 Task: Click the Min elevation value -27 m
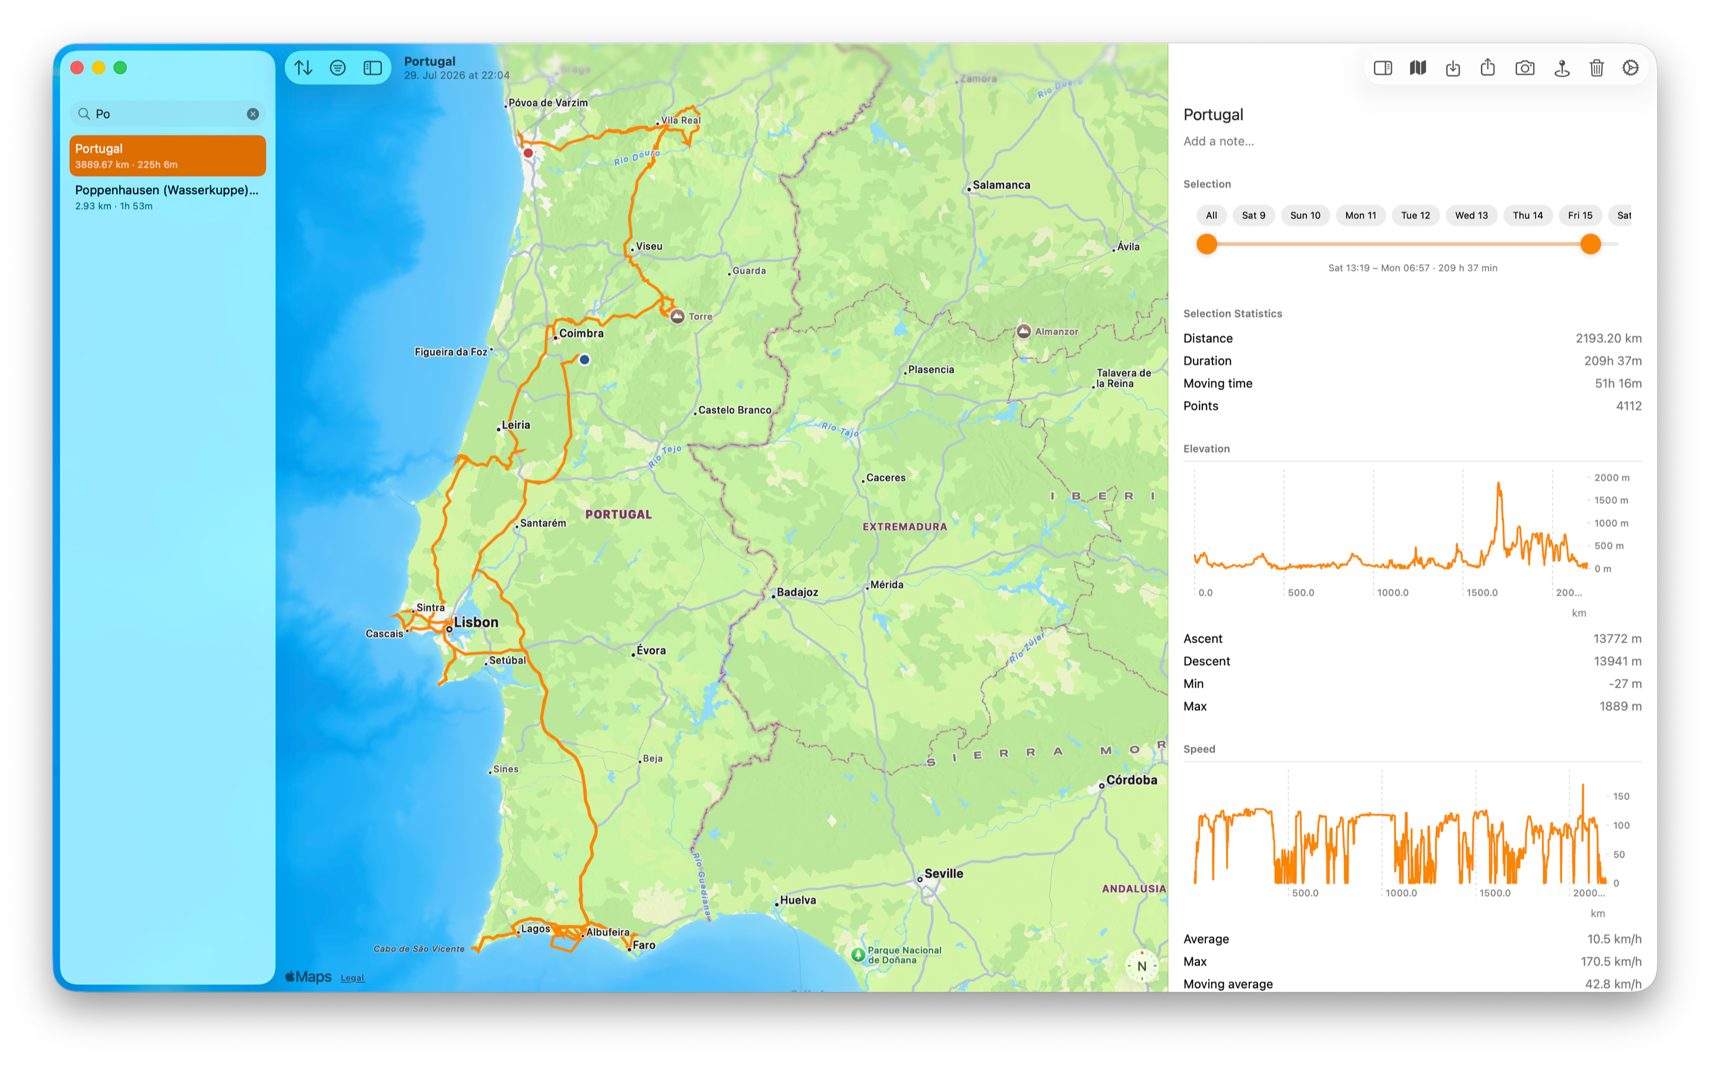pos(1625,684)
